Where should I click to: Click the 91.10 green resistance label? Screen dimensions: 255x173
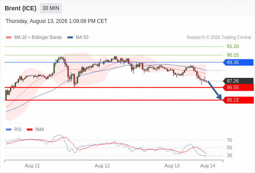[233, 46]
